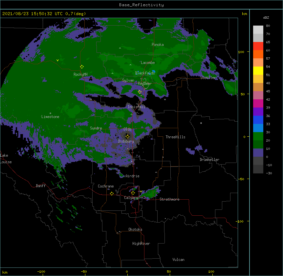
Task: Click the 65 value in dBZ legend
Action: click(268, 42)
